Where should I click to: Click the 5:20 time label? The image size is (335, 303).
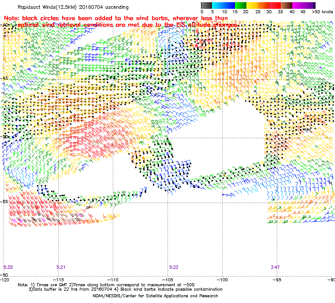(8, 267)
